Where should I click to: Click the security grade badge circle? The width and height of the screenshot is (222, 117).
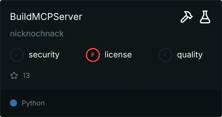point(17,55)
